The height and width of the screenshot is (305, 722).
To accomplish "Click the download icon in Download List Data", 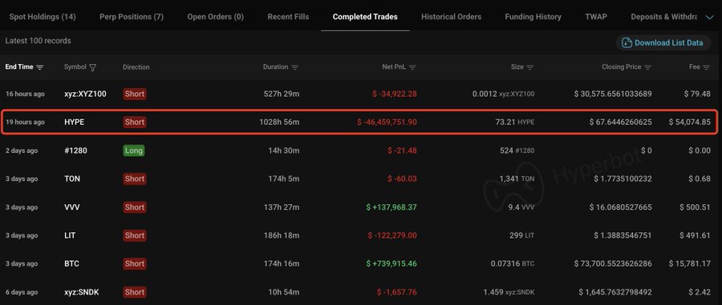I will click(x=627, y=42).
